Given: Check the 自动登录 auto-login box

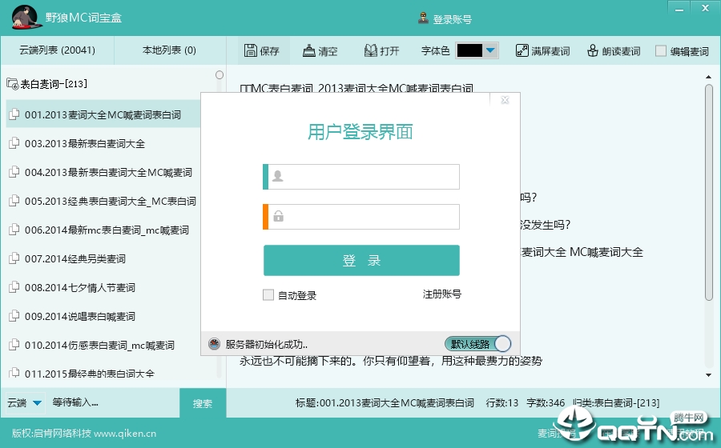Looking at the screenshot, I should point(268,294).
